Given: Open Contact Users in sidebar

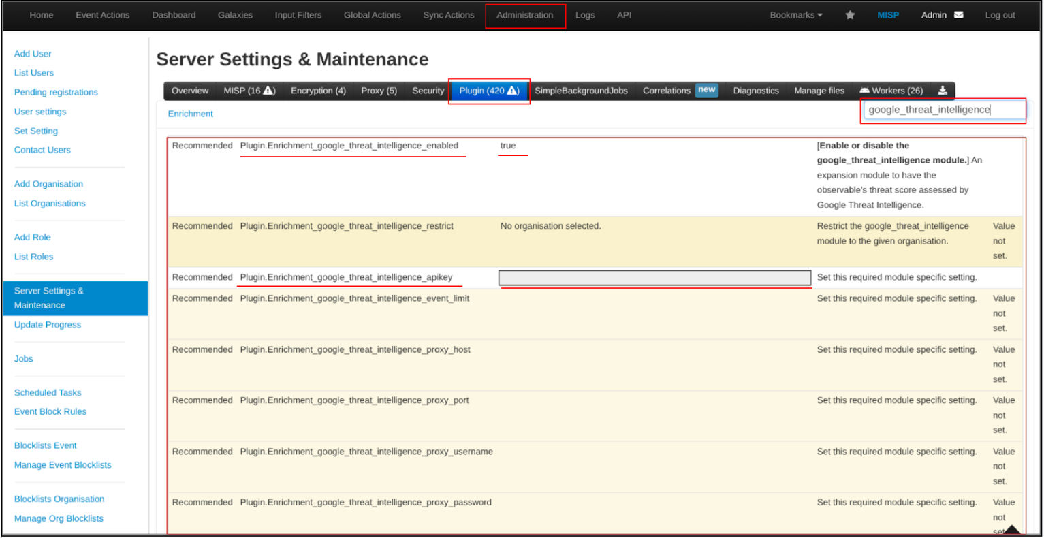Looking at the screenshot, I should pyautogui.click(x=42, y=150).
